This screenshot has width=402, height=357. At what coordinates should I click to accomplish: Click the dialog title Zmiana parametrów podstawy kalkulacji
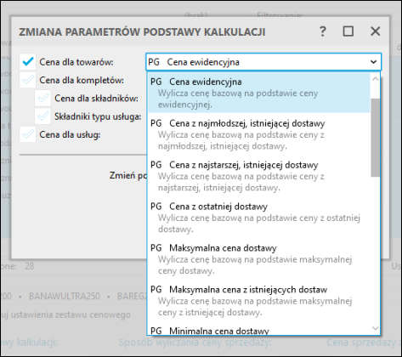(142, 31)
